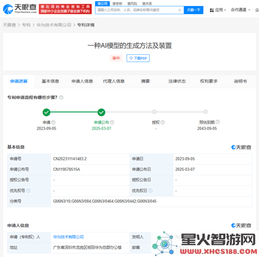Open the 应用 apps grid icon
This screenshot has width=259, height=257.
point(212,10)
